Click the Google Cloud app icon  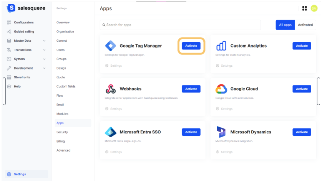tap(221, 89)
